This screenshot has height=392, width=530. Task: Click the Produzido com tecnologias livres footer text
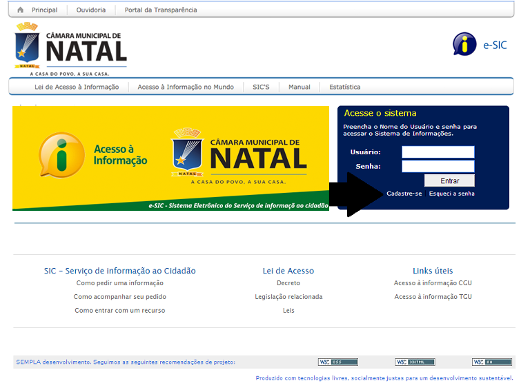click(384, 378)
